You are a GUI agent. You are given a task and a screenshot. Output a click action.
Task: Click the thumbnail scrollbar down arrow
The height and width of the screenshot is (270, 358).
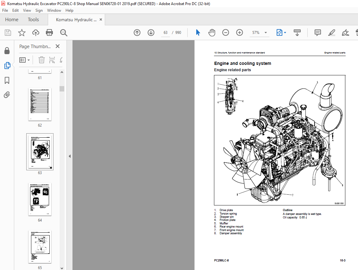(x=62, y=268)
